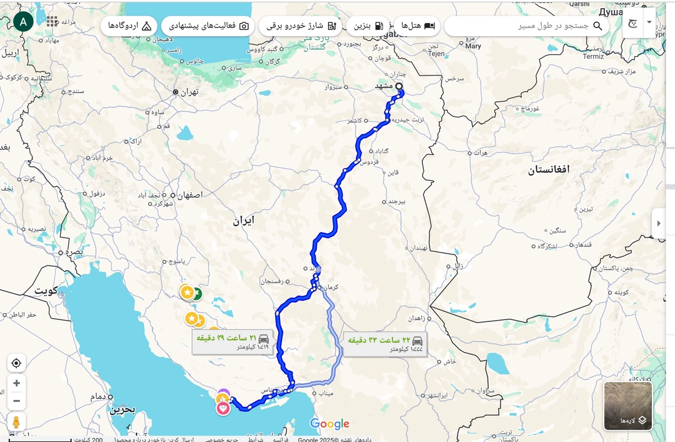Image resolution: width=675 pixels, height=442 pixels.
Task: Zoom in with the plus button
Action: coord(16,383)
